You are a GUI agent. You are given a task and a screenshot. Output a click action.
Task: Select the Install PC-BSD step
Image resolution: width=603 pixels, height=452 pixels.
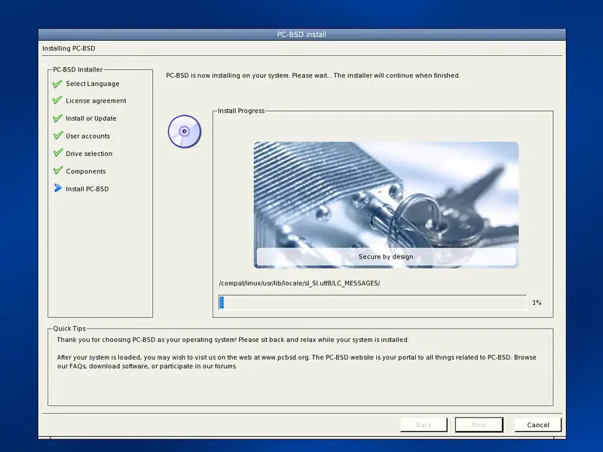pos(87,189)
